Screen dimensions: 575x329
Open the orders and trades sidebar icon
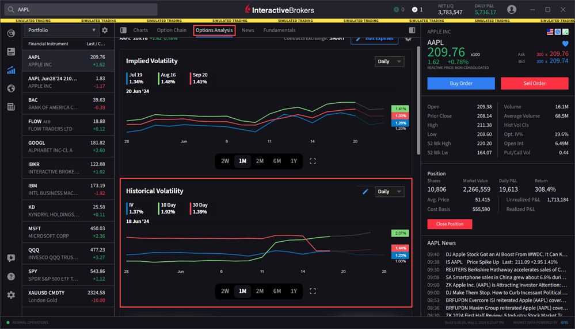11,52
